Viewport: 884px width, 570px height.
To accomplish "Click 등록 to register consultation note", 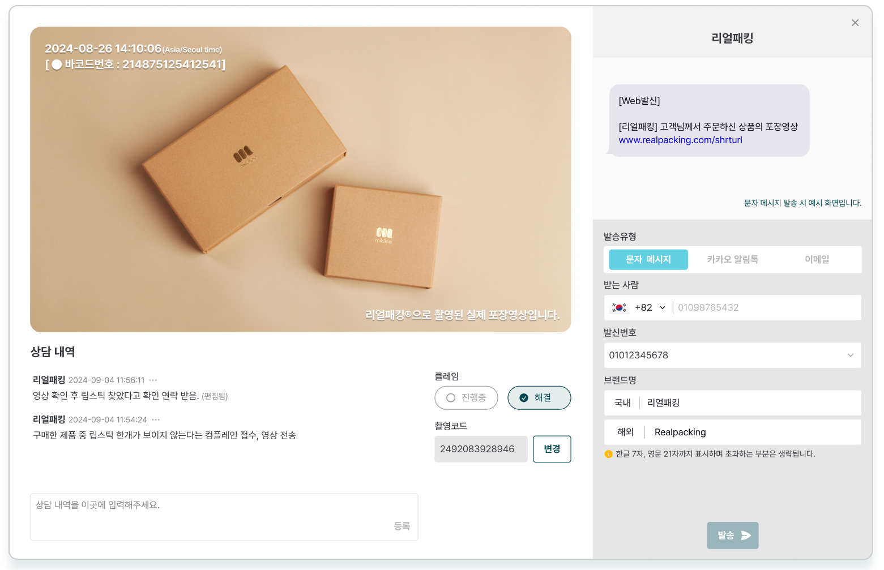I will (402, 526).
